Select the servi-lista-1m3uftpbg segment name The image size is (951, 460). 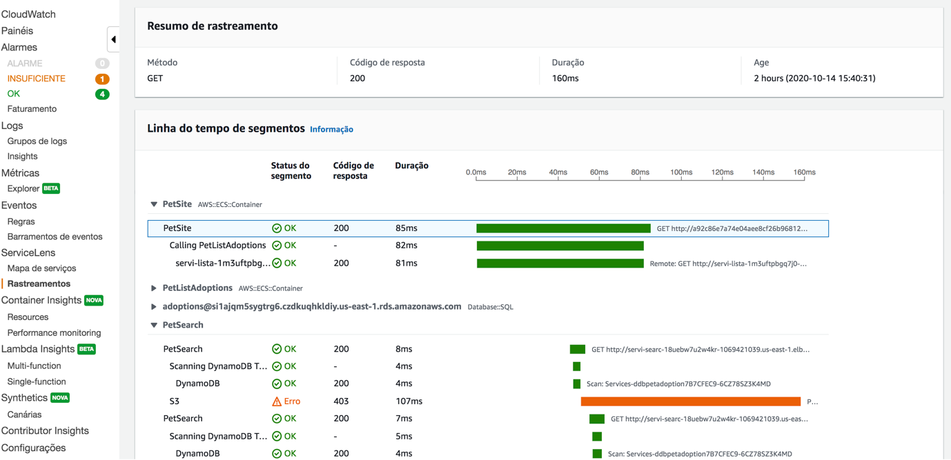223,263
